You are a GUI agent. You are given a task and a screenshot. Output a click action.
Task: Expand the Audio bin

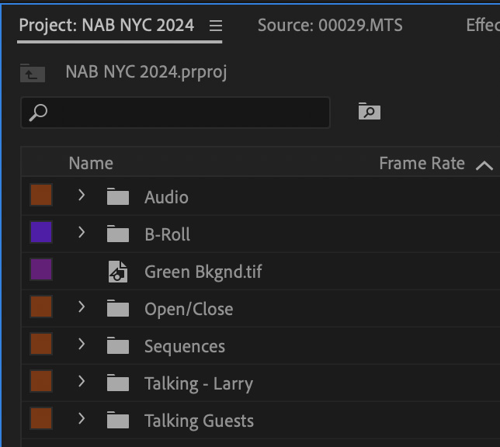[x=82, y=195]
